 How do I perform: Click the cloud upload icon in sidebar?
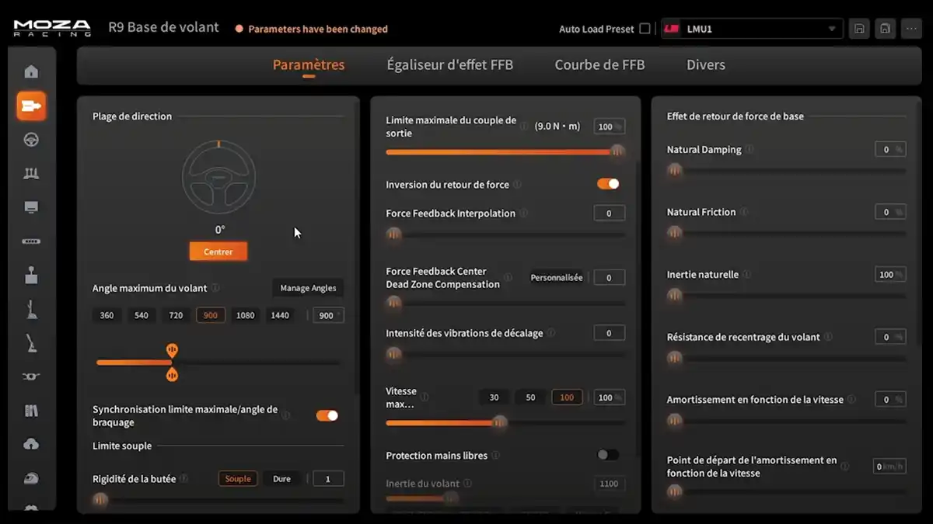pyautogui.click(x=31, y=444)
